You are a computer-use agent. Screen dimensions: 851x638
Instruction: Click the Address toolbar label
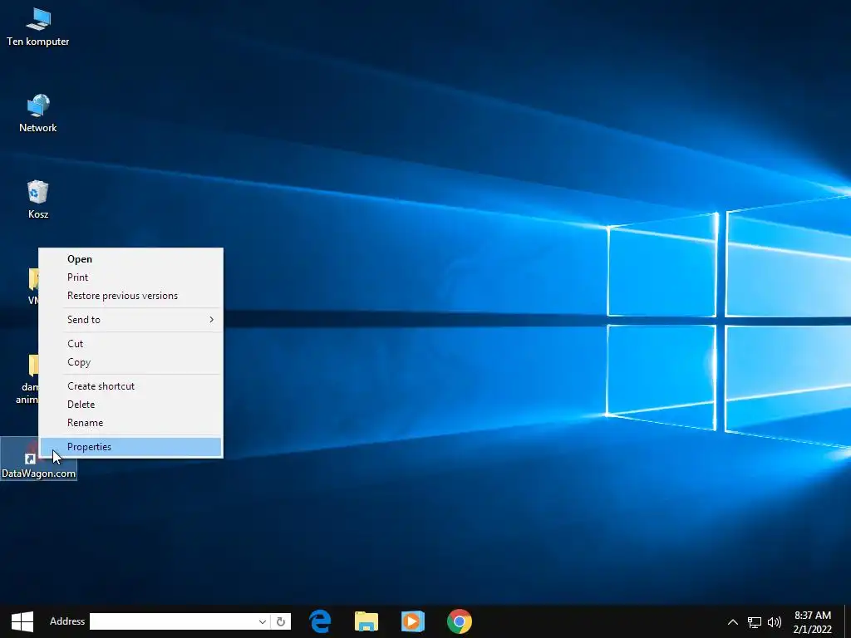point(67,621)
